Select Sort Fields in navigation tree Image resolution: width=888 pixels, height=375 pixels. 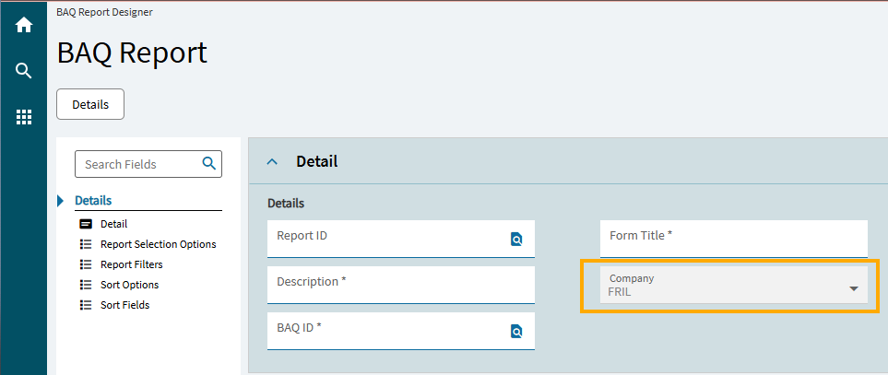point(124,305)
